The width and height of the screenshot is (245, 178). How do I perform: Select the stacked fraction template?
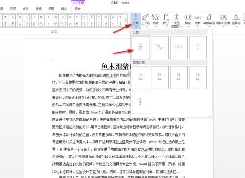[x=141, y=47]
